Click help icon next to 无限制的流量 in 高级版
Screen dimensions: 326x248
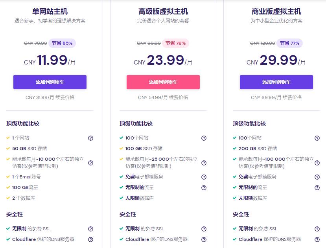pyautogui.click(x=204, y=187)
